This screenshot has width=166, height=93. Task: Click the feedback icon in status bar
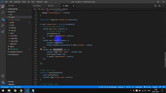(160, 87)
